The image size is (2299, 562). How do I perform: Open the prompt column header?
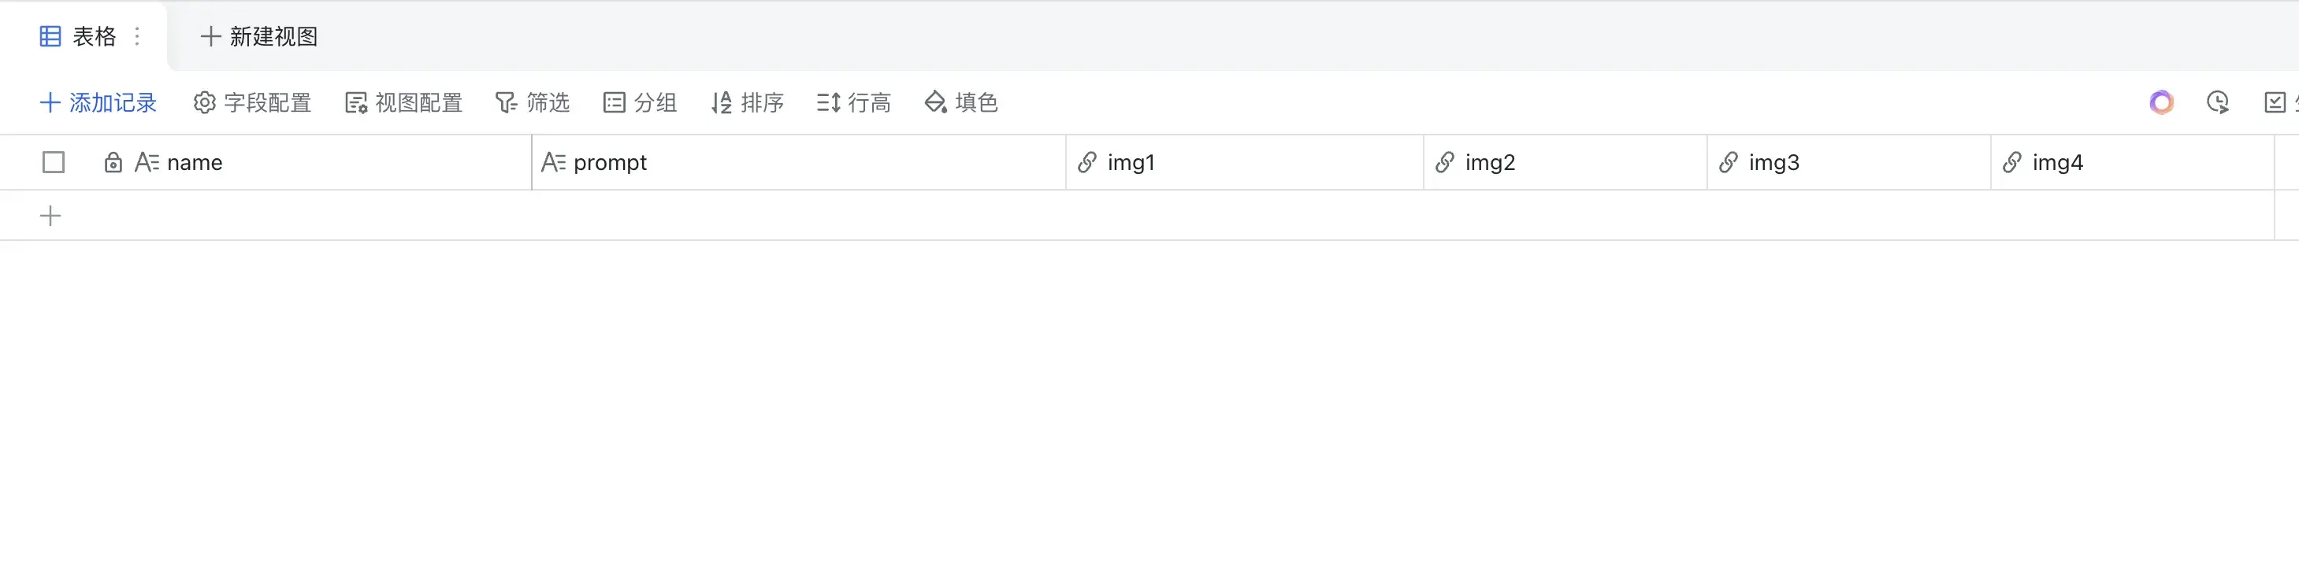coord(611,162)
